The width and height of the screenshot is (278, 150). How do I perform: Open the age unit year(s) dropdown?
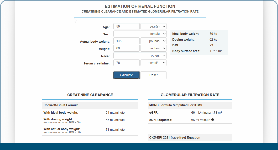pos(153,26)
